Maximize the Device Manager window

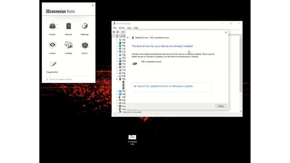(231, 24)
